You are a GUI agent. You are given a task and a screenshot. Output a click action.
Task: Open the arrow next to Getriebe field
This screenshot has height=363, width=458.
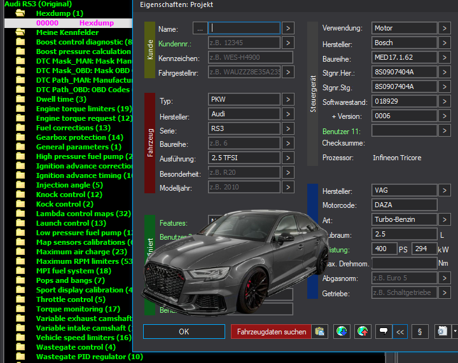[x=445, y=292]
